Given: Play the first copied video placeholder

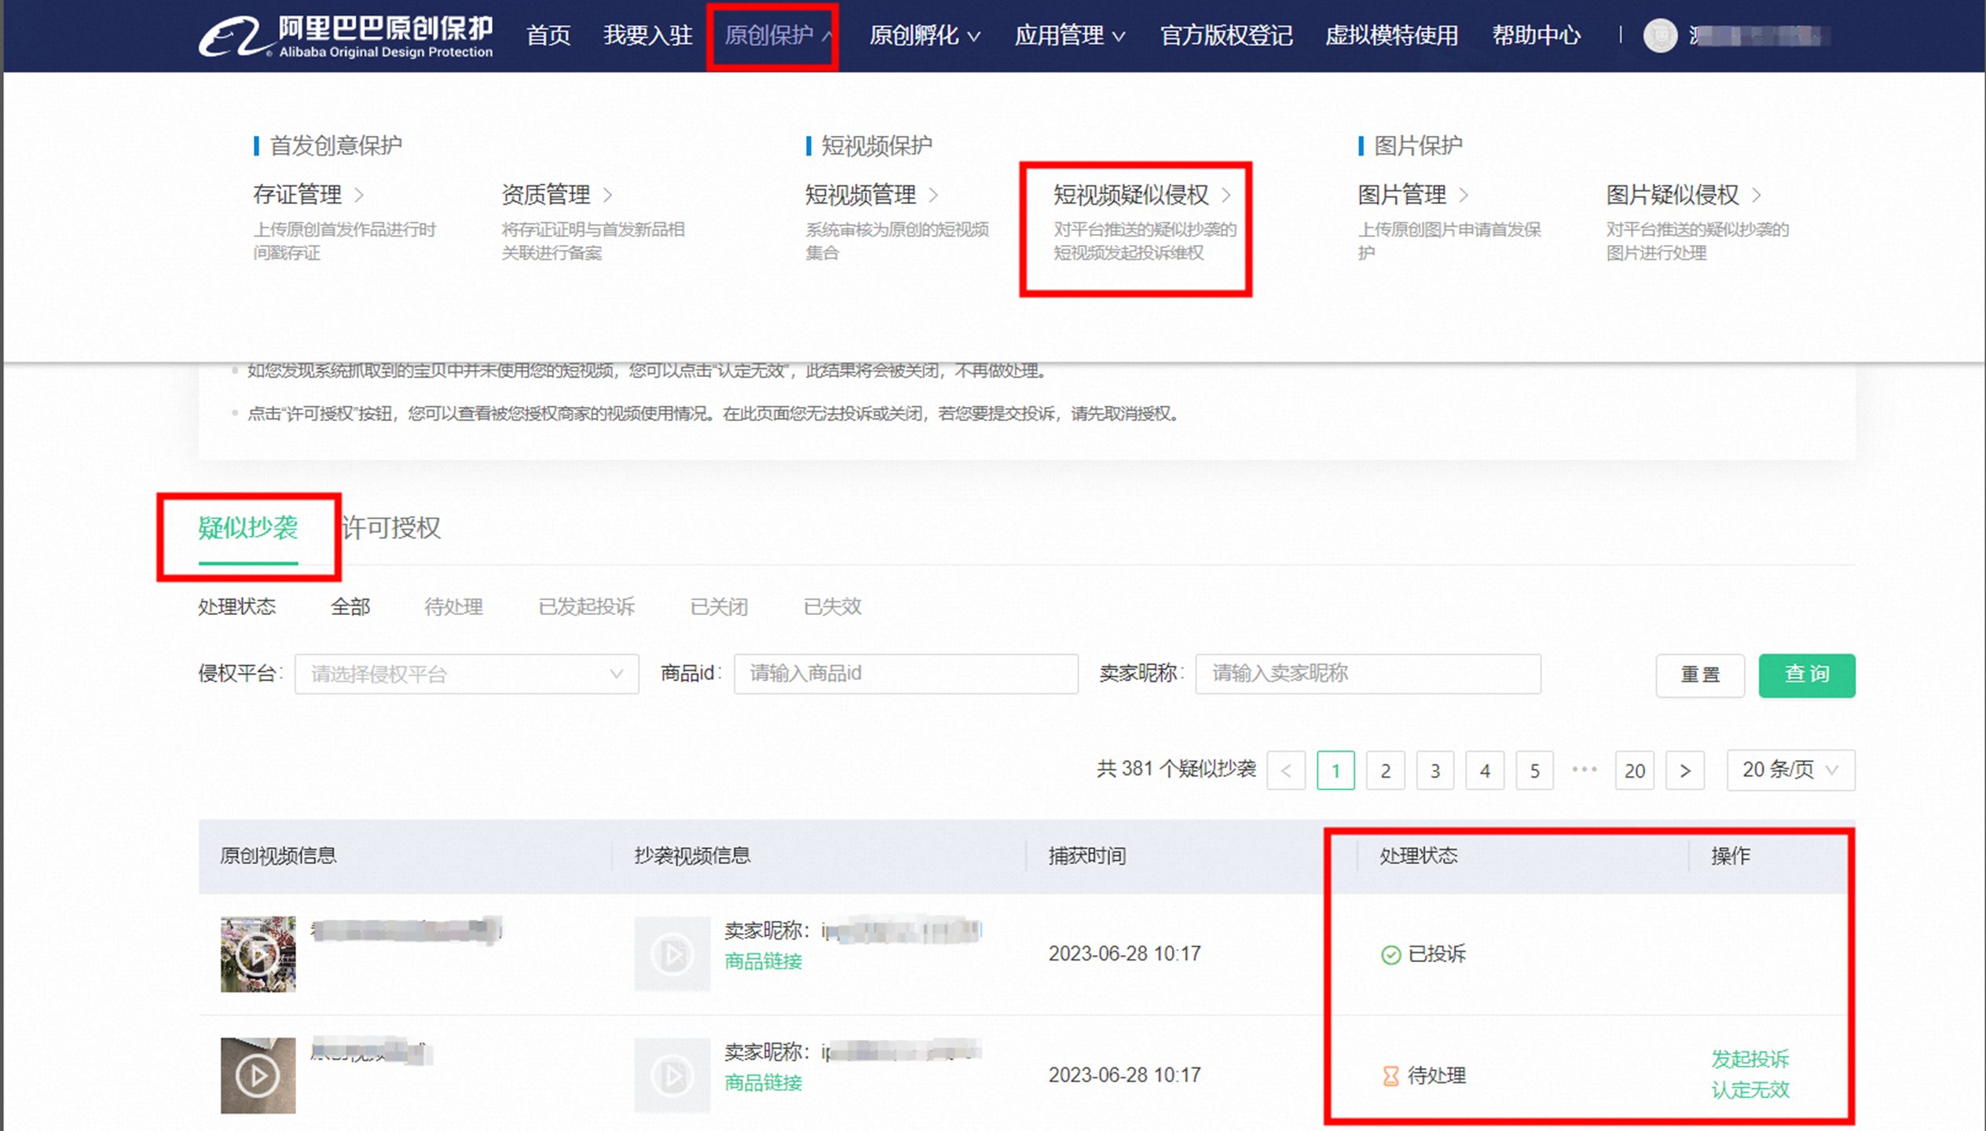Looking at the screenshot, I should tap(672, 953).
